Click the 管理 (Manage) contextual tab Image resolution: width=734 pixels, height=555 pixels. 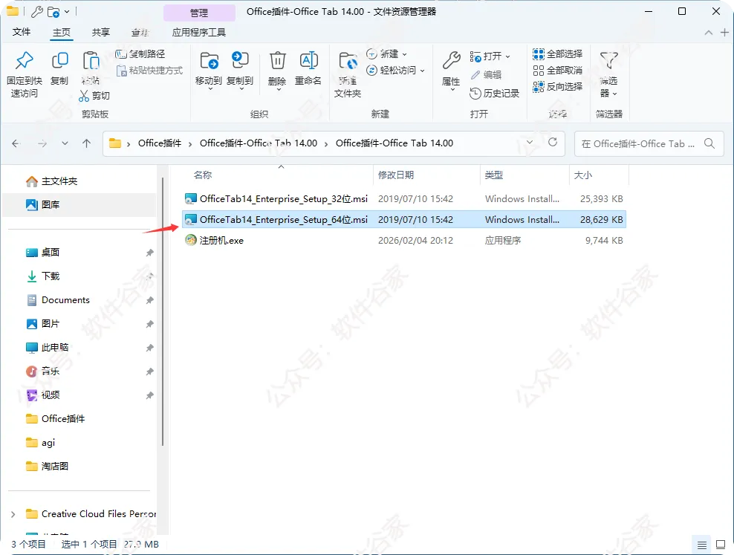point(199,13)
